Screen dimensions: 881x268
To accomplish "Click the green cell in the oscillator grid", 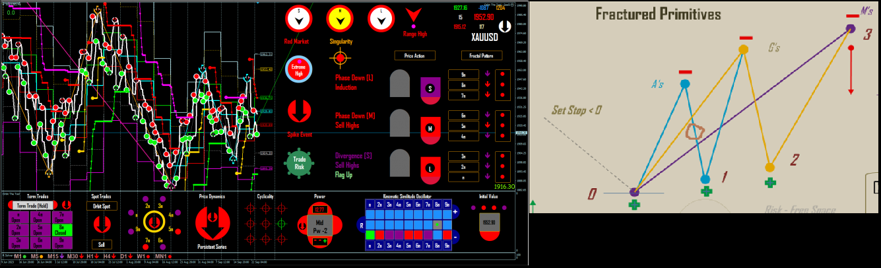I will 370,235.
